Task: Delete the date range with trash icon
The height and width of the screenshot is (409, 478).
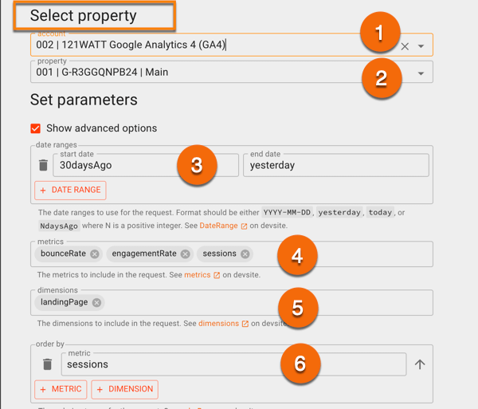Action: (x=43, y=166)
